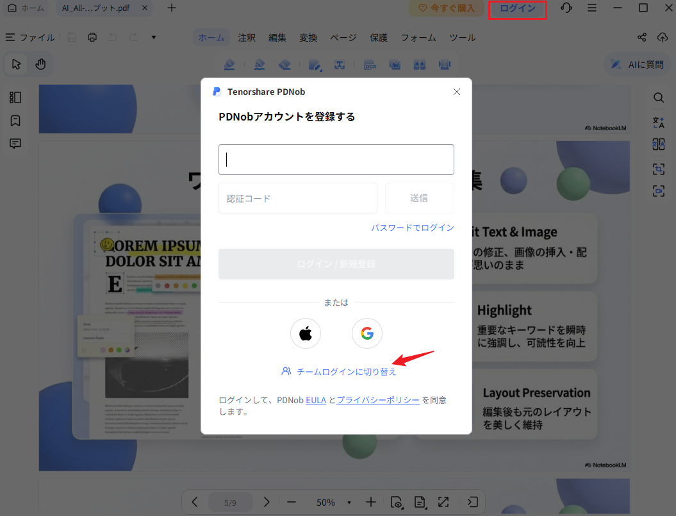Image resolution: width=676 pixels, height=516 pixels.
Task: Click the 送信 button
Action: 419,198
